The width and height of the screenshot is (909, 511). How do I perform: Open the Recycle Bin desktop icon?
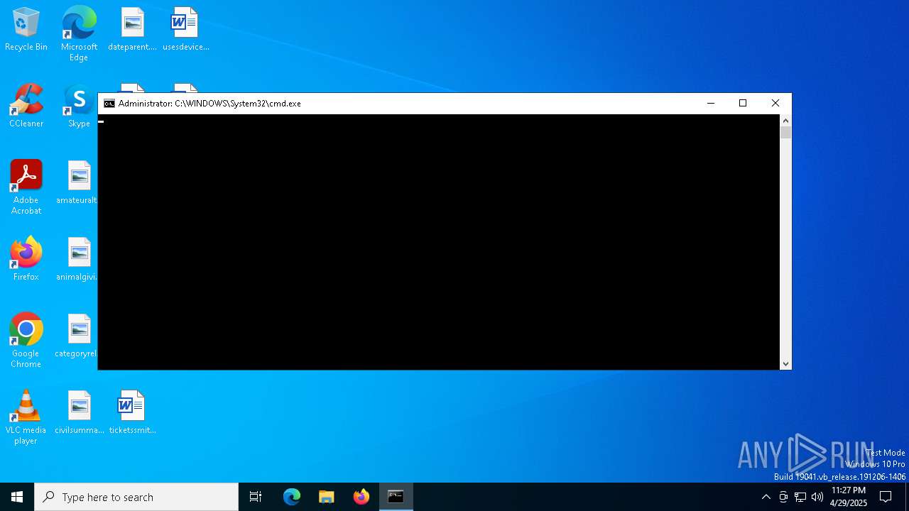[26, 30]
